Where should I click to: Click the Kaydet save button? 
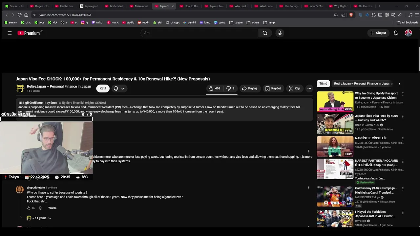tap(273, 88)
